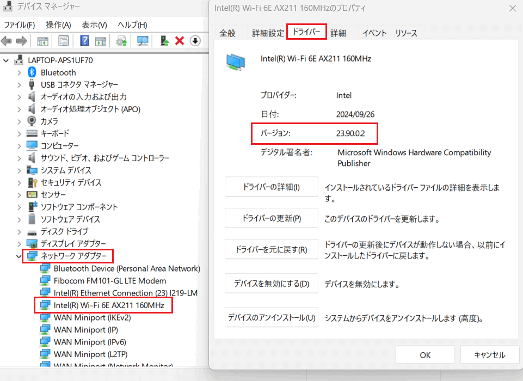The height and width of the screenshot is (381, 523).
Task: Click the red X uninstall device icon
Action: pyautogui.click(x=180, y=41)
